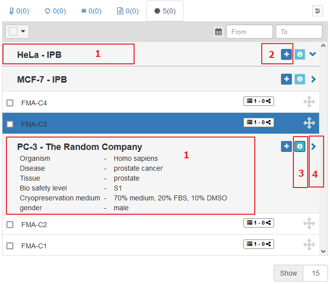Screen dimensions: 330x284
Task: Collapse the HeLa - IPB group chevron
Action: click(313, 54)
